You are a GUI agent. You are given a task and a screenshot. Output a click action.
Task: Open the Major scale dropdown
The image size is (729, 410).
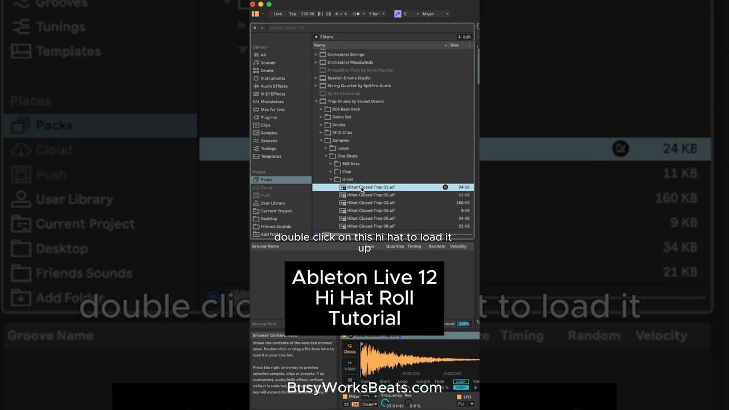coord(435,14)
